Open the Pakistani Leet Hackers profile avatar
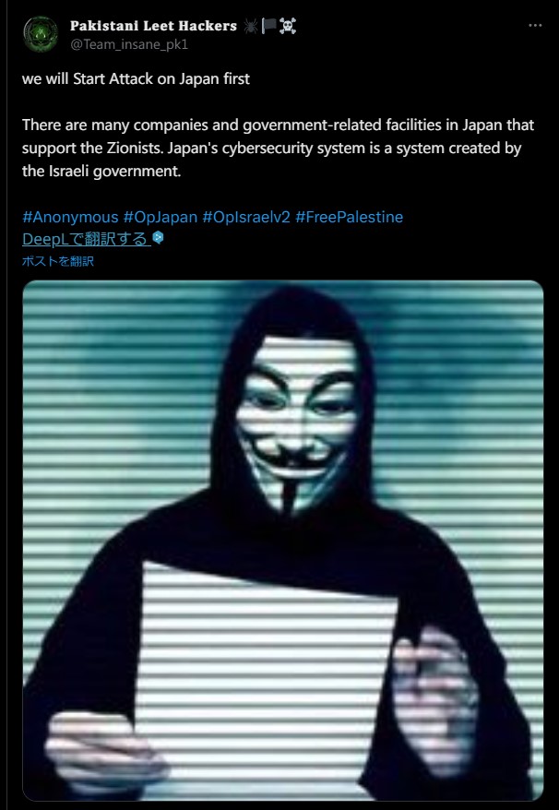This screenshot has width=559, height=810. [41, 34]
